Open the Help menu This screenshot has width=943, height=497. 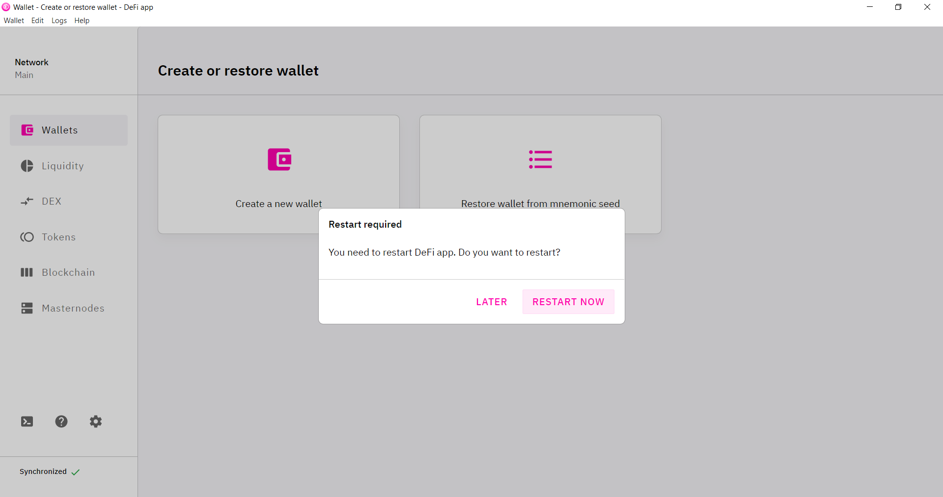pos(82,21)
